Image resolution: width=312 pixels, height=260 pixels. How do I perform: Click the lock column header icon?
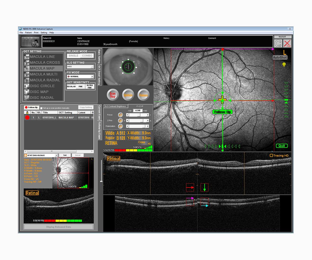(27, 113)
